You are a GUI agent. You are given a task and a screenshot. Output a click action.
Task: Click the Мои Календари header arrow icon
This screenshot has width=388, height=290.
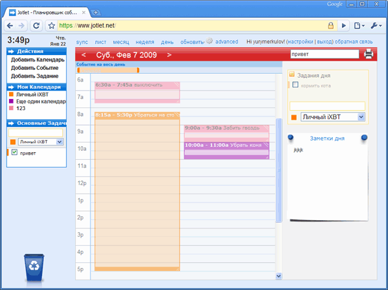(x=11, y=87)
